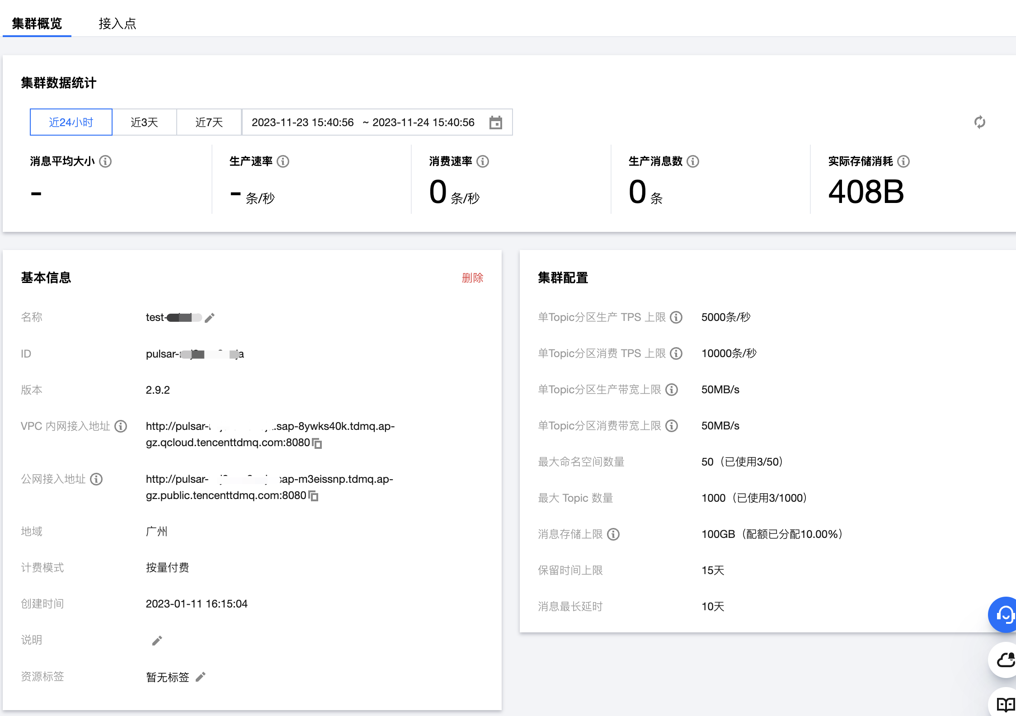Show info for 单Topic分区生产 TPS 上限

click(x=676, y=317)
